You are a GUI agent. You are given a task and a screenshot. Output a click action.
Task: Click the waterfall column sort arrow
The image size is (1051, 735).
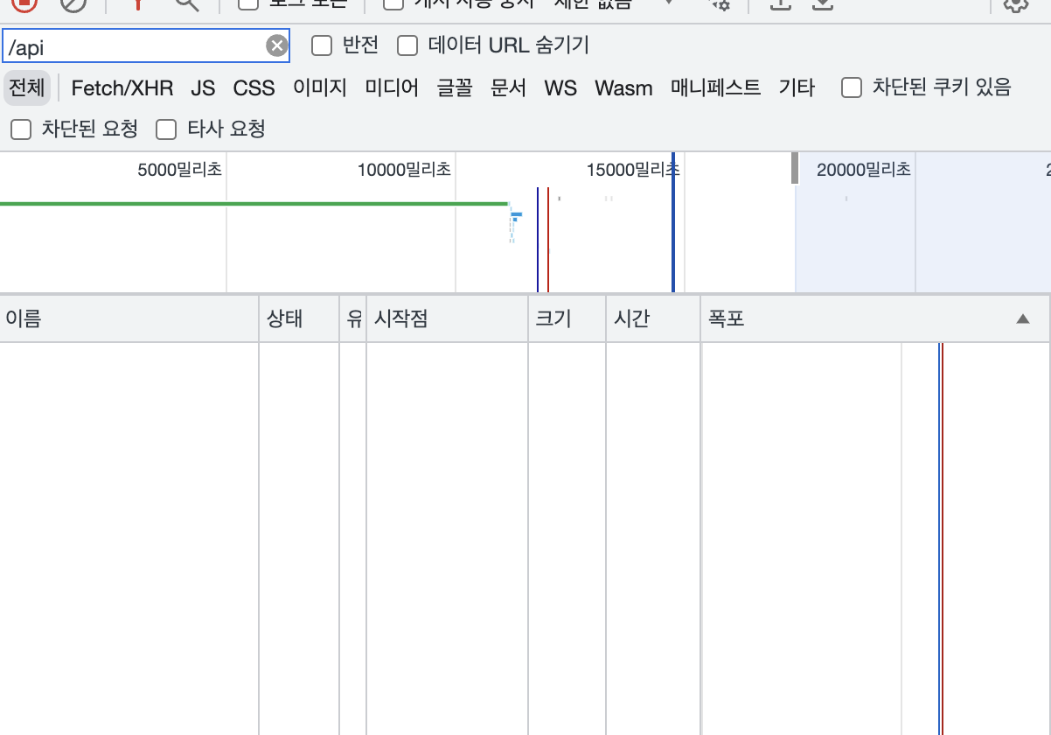coord(1022,318)
